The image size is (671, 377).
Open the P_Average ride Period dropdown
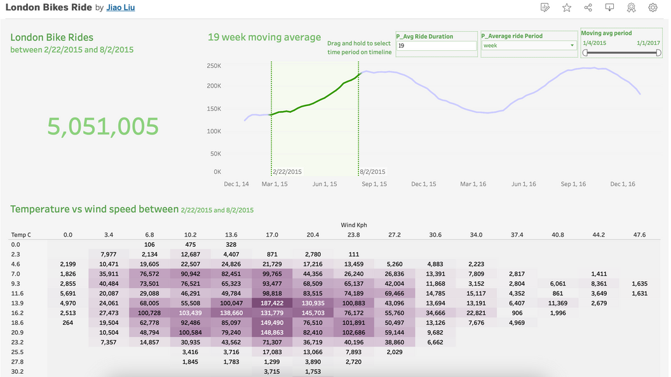point(529,45)
